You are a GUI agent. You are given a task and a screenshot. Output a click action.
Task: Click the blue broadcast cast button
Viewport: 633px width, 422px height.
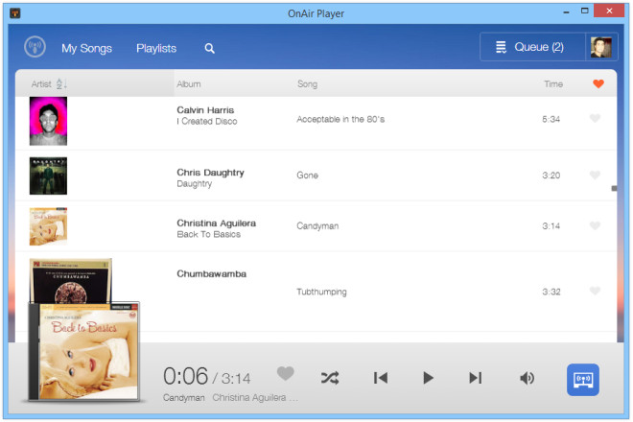[x=582, y=380]
